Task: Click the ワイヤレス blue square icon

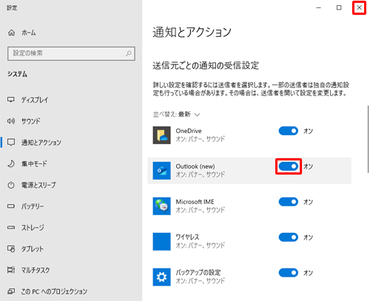Action: (x=161, y=242)
